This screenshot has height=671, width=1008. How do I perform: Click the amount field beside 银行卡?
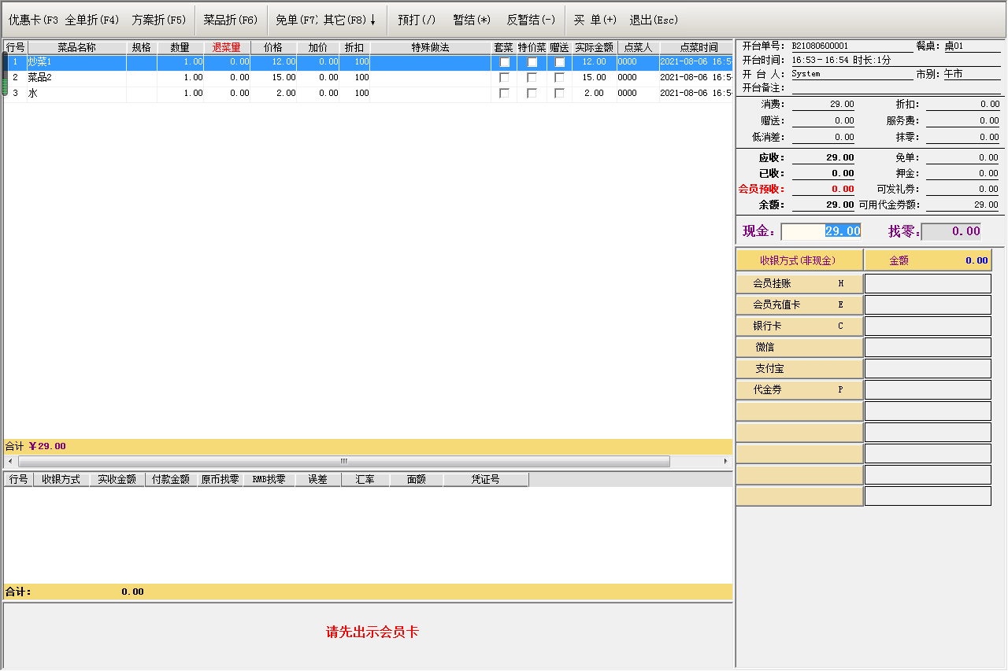[x=928, y=326]
